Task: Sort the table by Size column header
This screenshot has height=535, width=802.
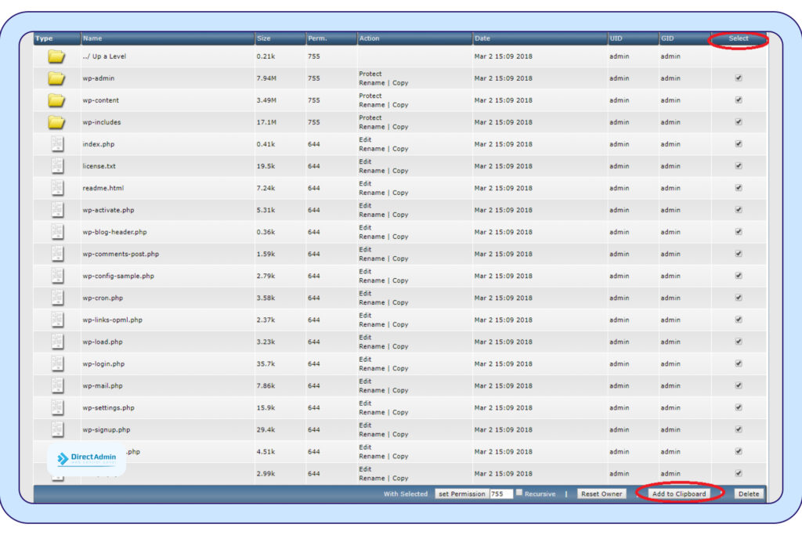Action: (x=264, y=38)
